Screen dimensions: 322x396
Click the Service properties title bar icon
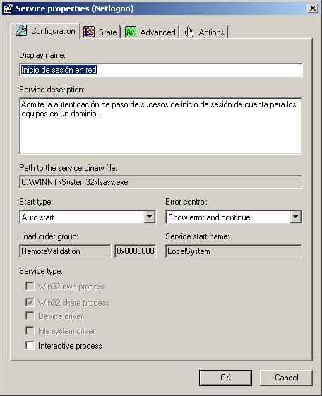(8, 8)
